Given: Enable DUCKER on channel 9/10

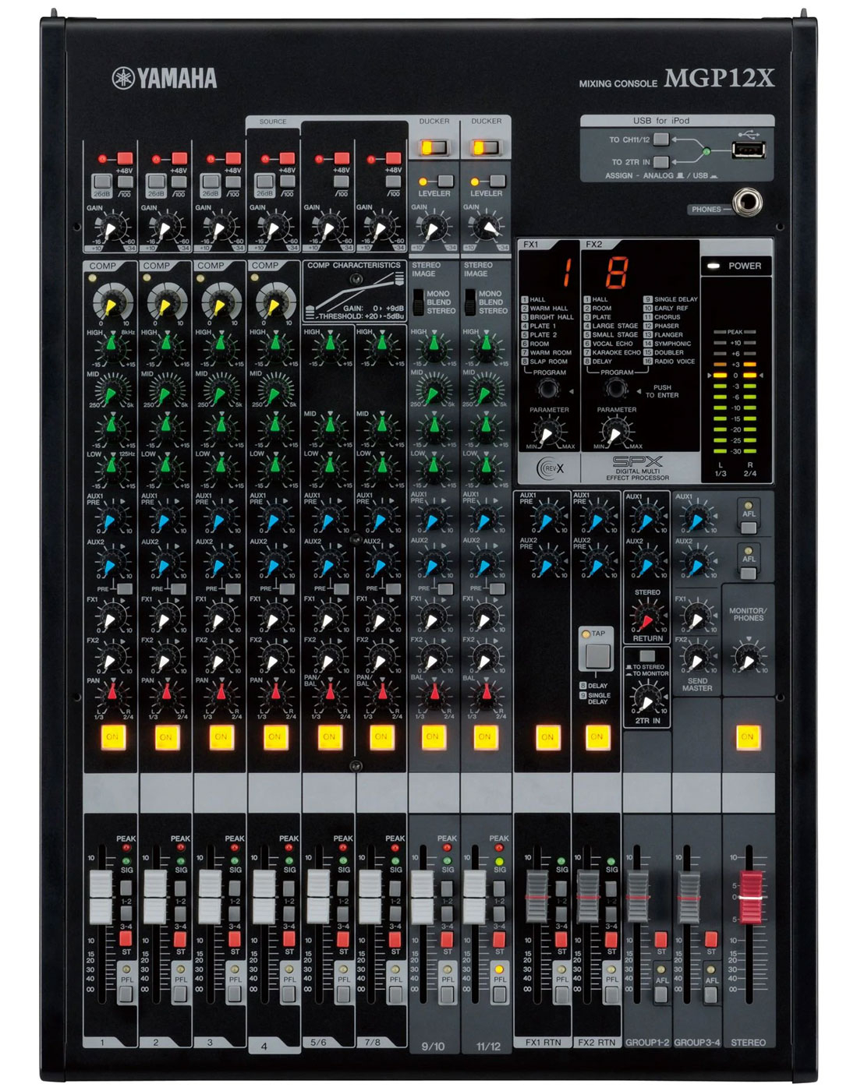Looking at the screenshot, I should click(434, 147).
